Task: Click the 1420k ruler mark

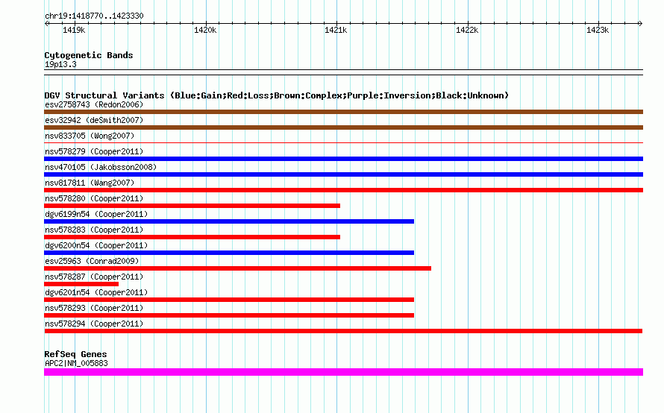Action: pyautogui.click(x=205, y=30)
